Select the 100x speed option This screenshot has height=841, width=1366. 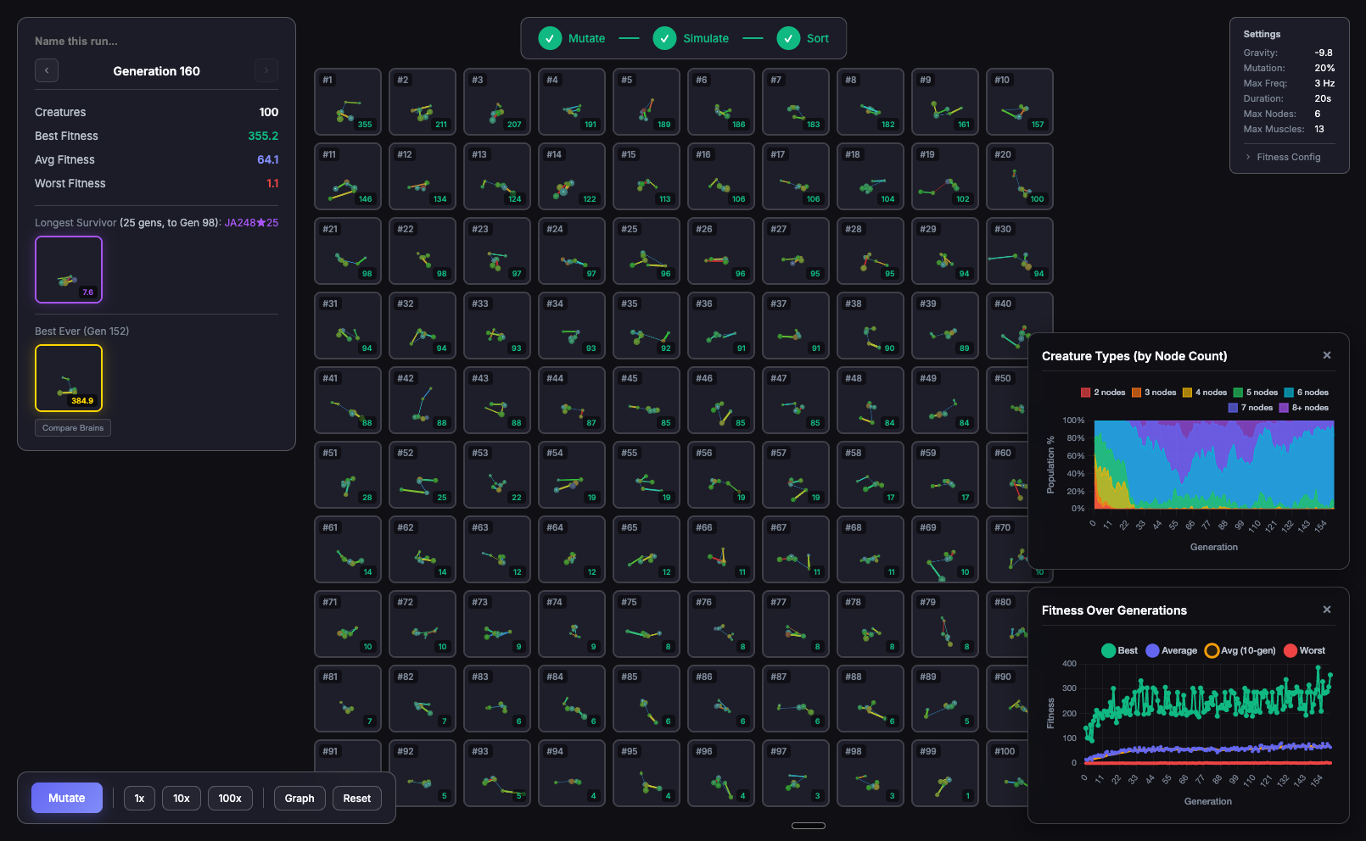click(x=230, y=799)
